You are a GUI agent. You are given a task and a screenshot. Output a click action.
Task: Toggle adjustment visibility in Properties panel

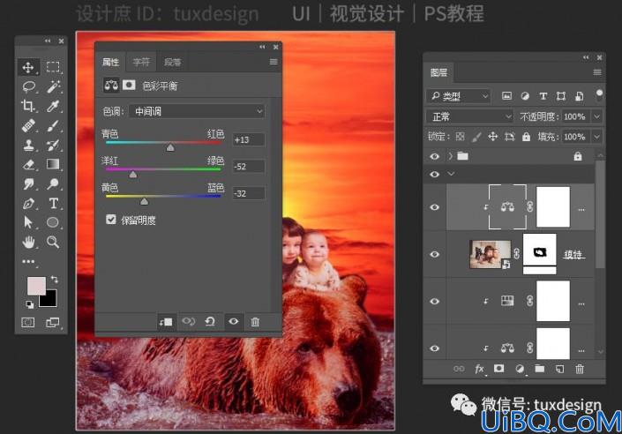point(234,321)
